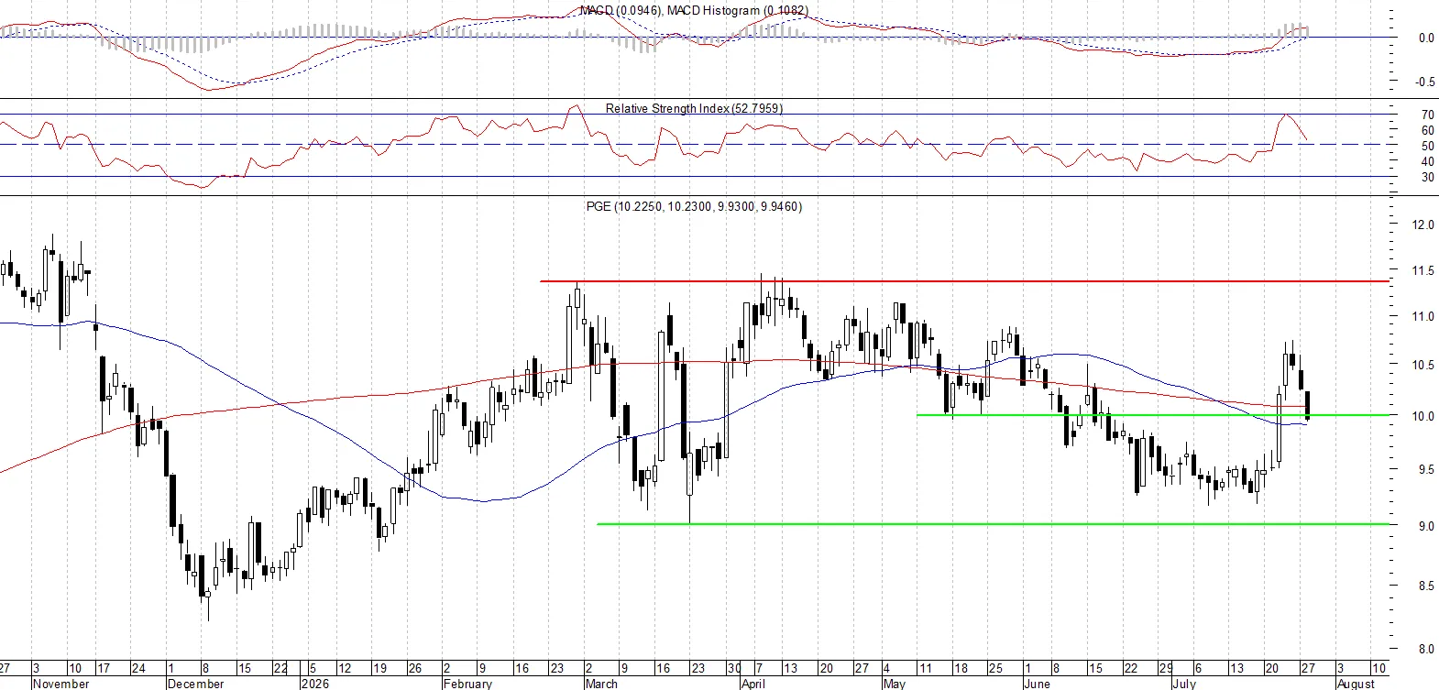1439x690 pixels.
Task: Click the 11.5 price axis value
Action: 1423,271
